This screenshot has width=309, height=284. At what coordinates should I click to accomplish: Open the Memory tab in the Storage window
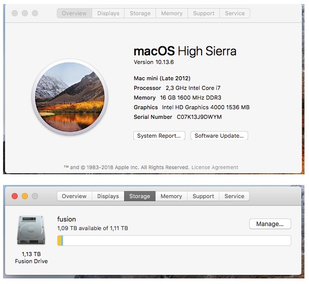click(171, 196)
